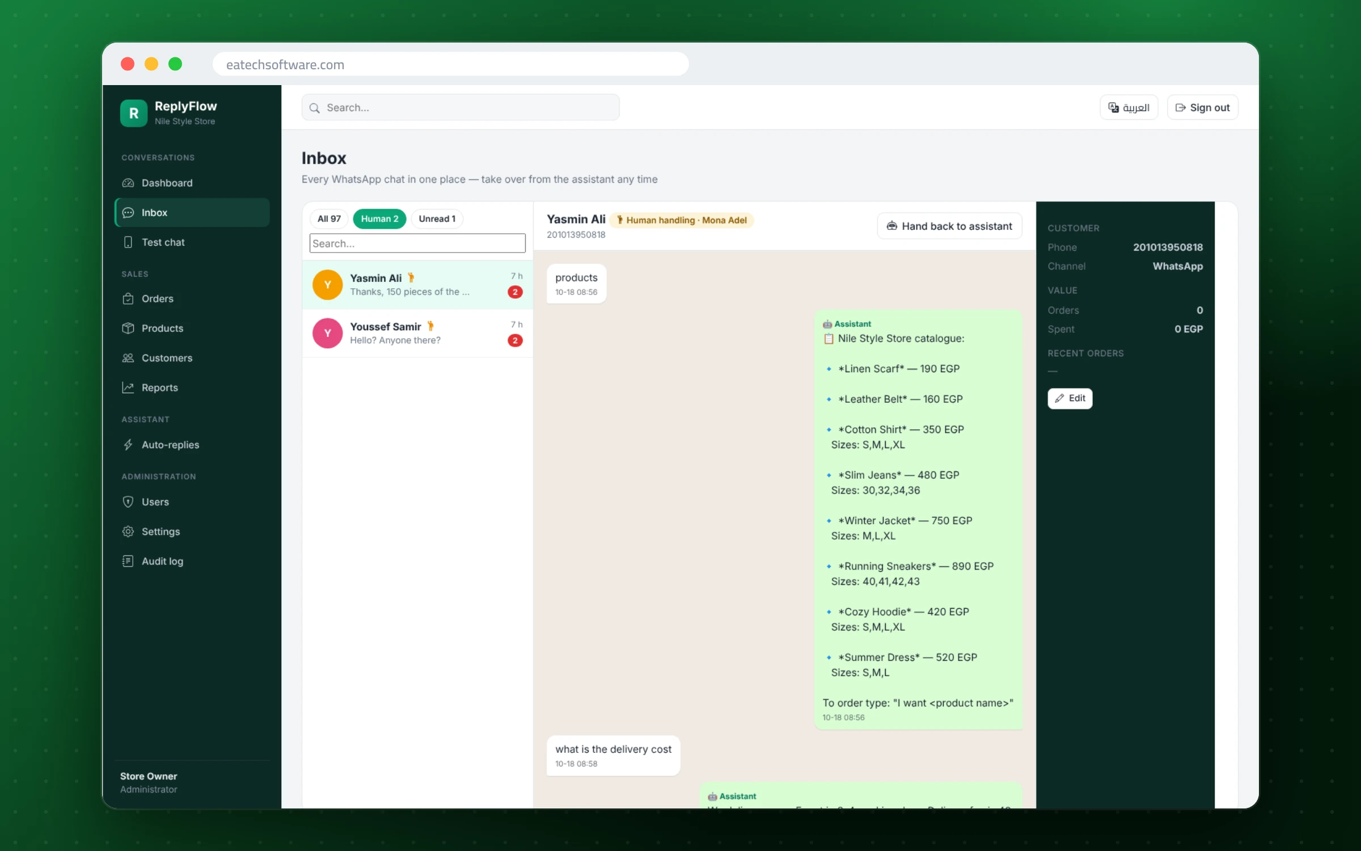1361x851 pixels.
Task: Click 'what is the delivery cost' message
Action: [613, 756]
